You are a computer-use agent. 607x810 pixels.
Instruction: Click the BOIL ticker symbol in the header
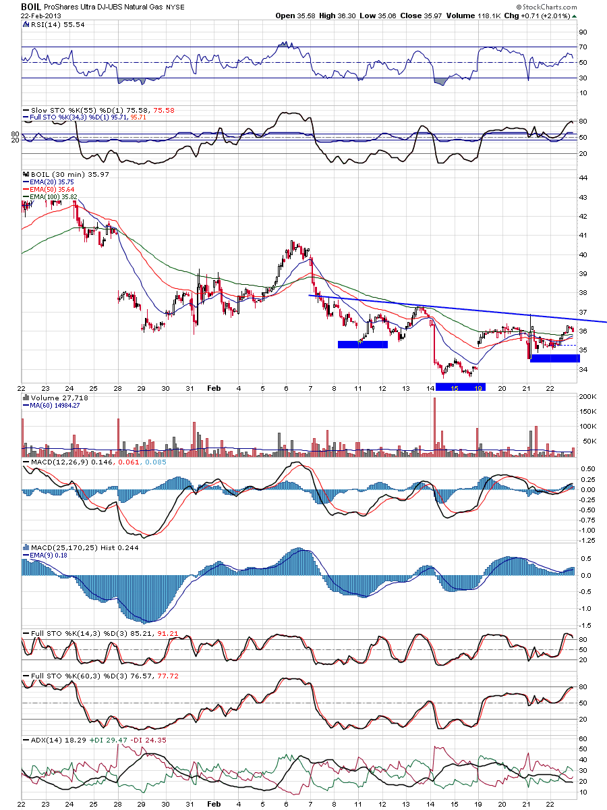[32, 7]
